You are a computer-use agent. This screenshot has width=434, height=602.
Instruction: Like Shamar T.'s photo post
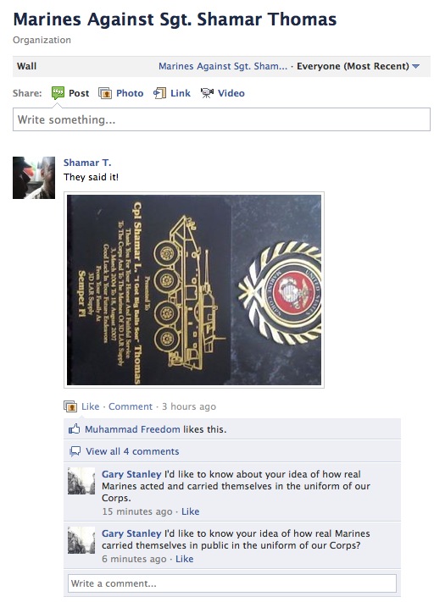(x=91, y=406)
